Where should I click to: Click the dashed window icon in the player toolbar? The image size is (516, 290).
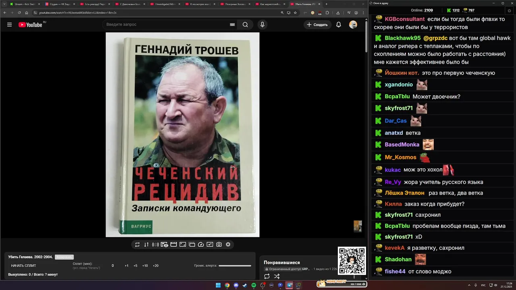pos(192,244)
